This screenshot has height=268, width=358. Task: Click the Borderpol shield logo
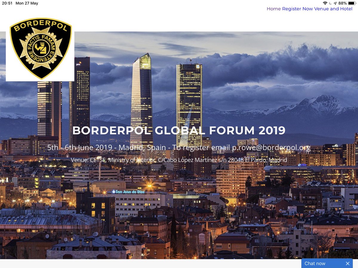coord(41,48)
